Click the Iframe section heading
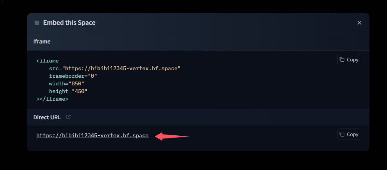Screen dimensions: 387x170 pyautogui.click(x=42, y=42)
